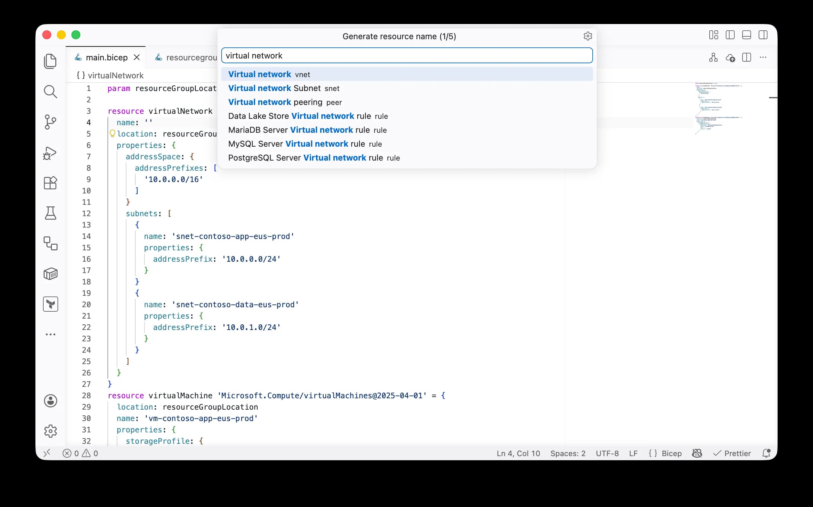Open the Run and Debug view
This screenshot has height=507, width=813.
click(x=50, y=153)
